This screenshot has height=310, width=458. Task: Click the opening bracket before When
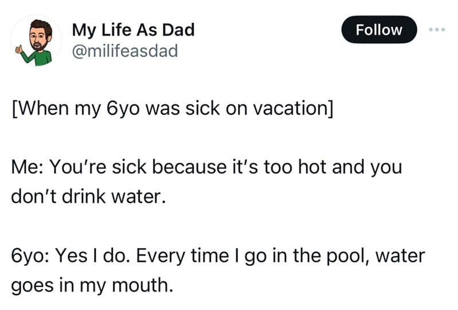point(14,109)
